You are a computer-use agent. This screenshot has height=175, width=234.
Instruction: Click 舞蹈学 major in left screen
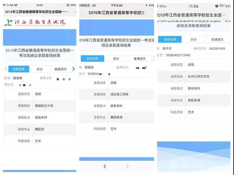point(40,129)
